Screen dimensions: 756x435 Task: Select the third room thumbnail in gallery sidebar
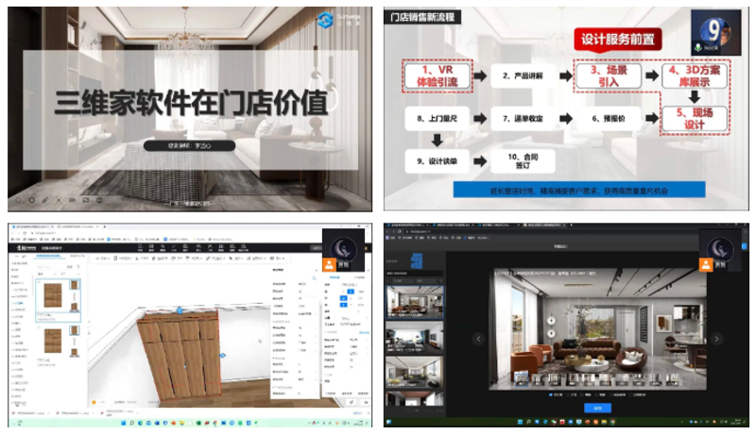pyautogui.click(x=415, y=373)
